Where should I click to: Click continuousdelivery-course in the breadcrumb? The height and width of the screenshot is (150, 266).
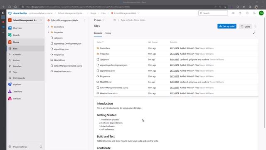41,13
